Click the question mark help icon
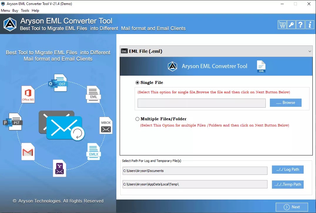Screen dimensions: 316x213 point(300,25)
